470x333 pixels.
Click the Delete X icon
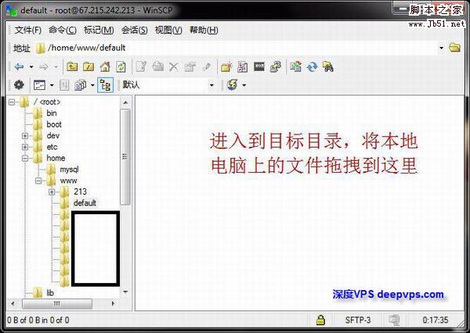(x=174, y=66)
